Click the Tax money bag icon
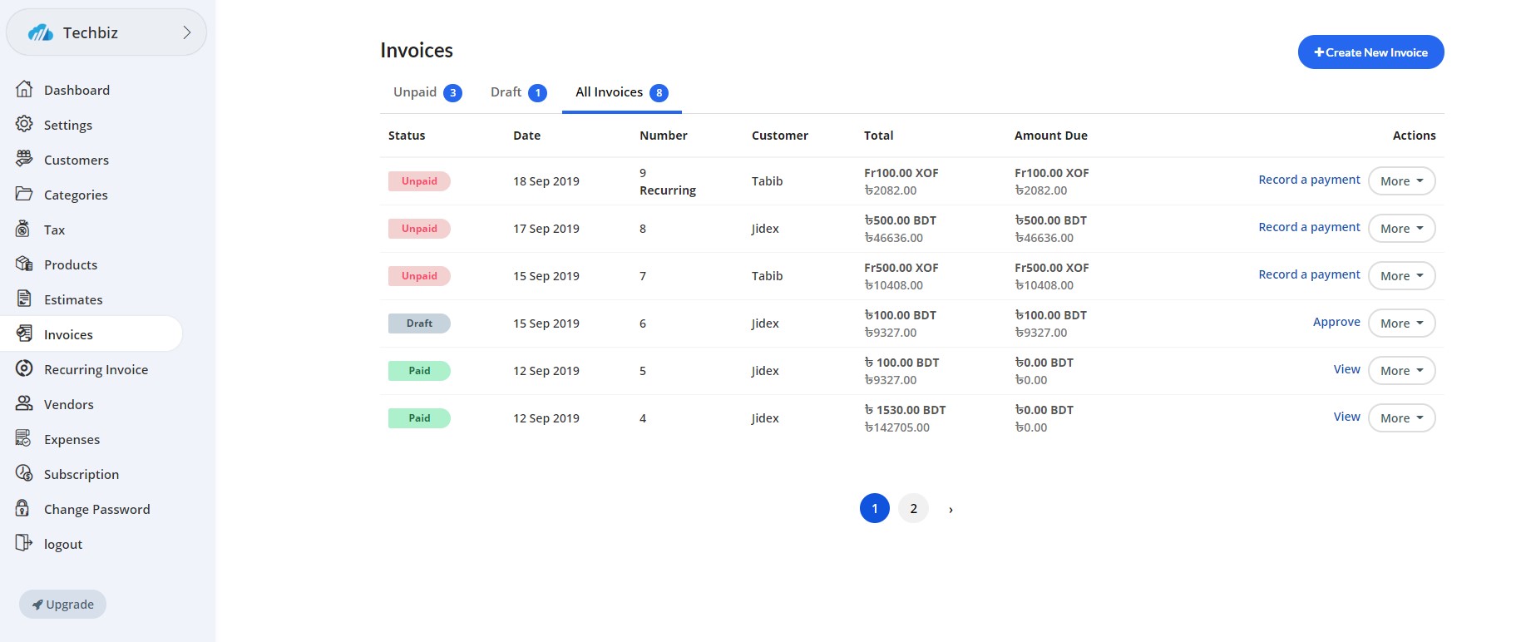 coord(24,229)
